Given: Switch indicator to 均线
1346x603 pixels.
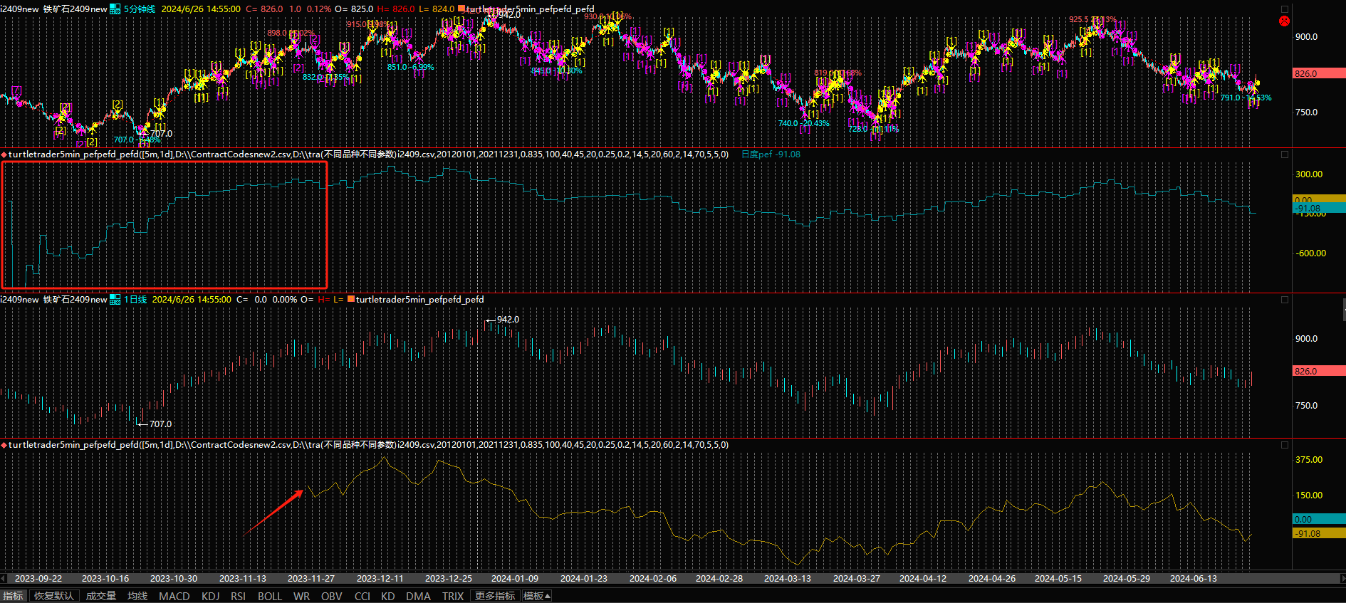Looking at the screenshot, I should click(137, 596).
